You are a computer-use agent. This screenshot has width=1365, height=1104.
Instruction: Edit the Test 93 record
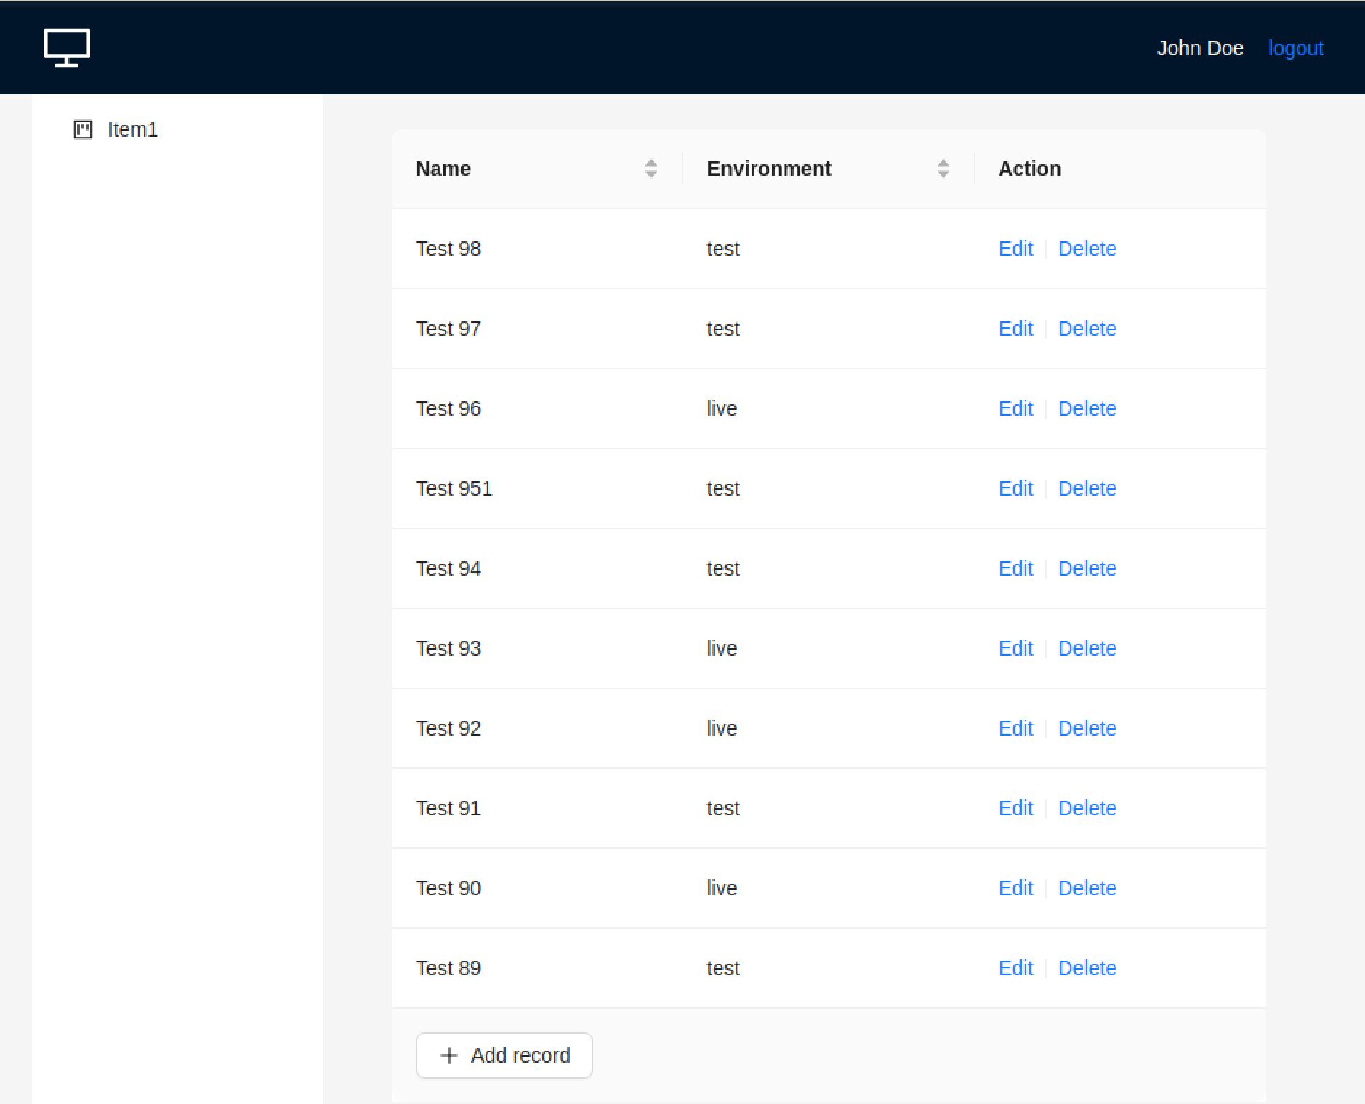(1015, 648)
